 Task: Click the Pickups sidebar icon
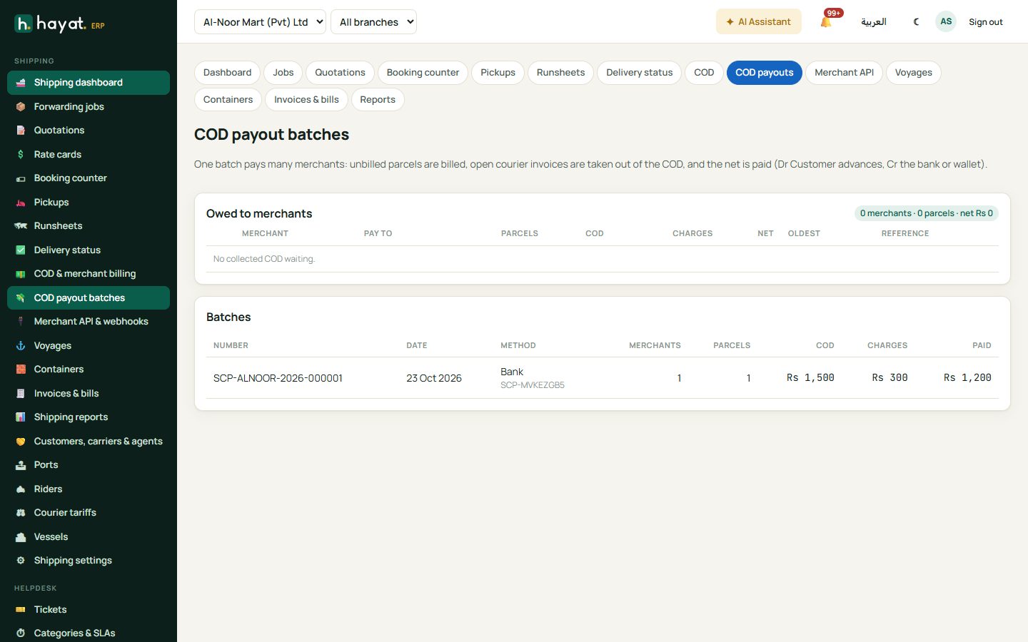21,202
